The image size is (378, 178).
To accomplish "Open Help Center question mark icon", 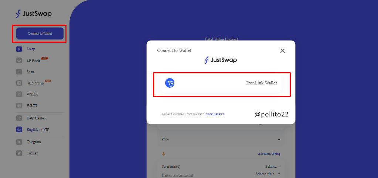I will tap(19, 118).
